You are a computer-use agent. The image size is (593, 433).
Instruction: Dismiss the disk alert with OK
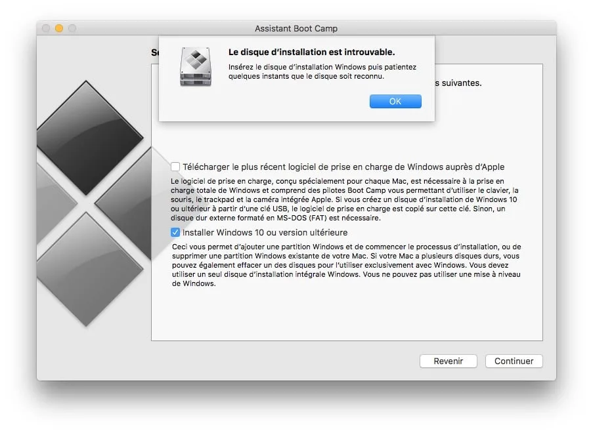[395, 101]
